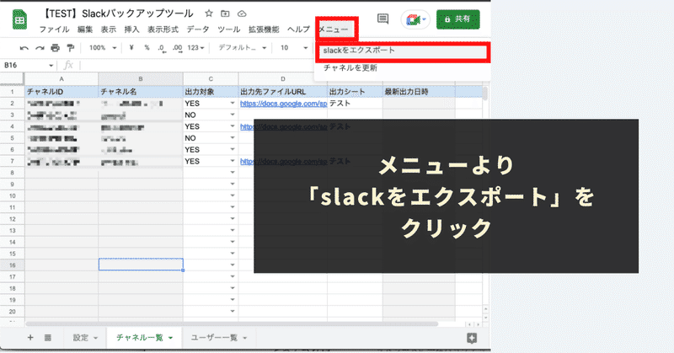The width and height of the screenshot is (674, 353).
Task: Open the custom メニュー menu
Action: (334, 29)
